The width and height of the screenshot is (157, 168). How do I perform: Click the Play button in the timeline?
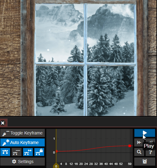pyautogui.click(x=145, y=133)
